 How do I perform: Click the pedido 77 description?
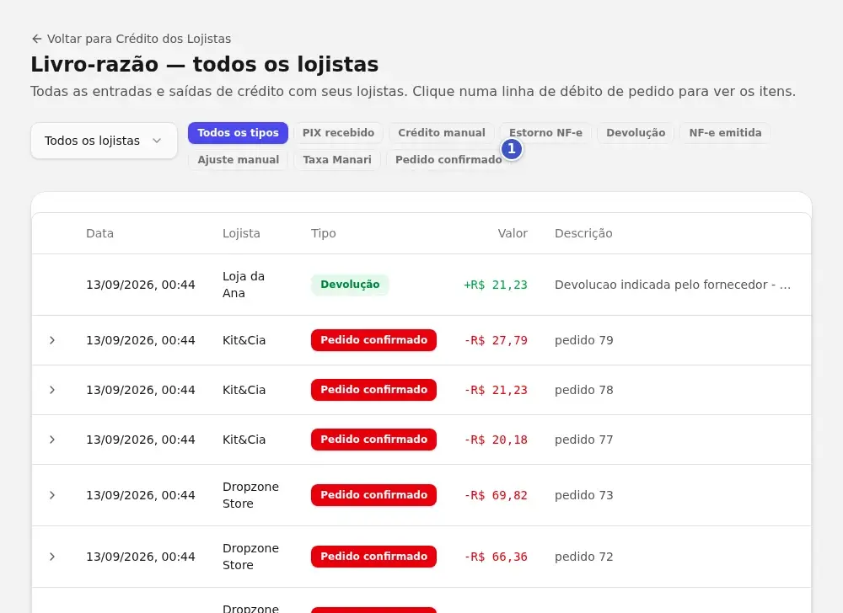tap(584, 440)
